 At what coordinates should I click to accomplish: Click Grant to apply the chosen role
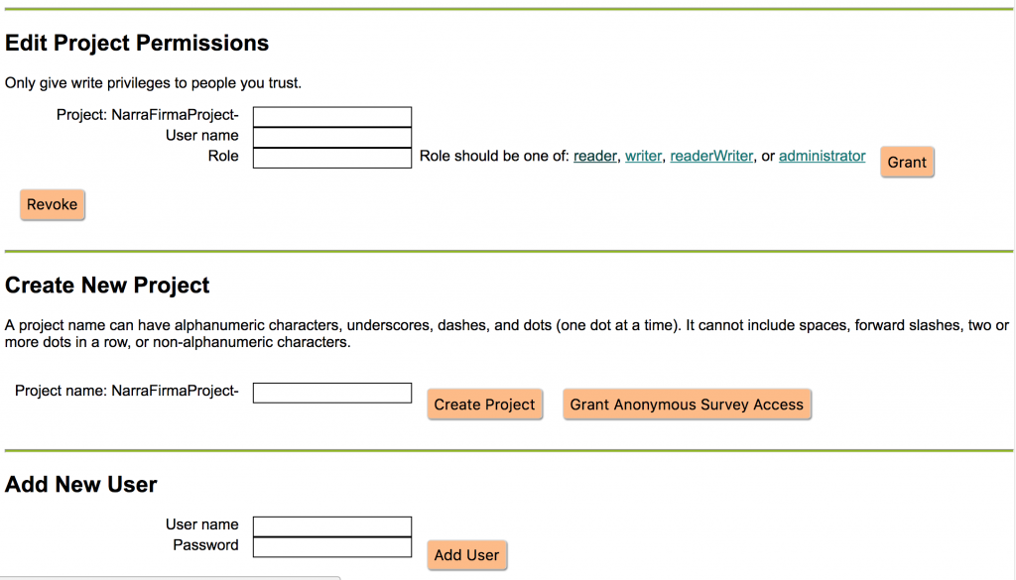click(906, 162)
